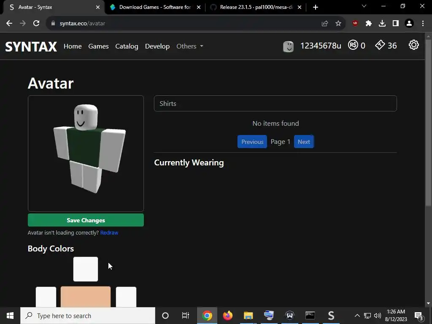This screenshot has height=324, width=432.
Task: Click the Save Changes button
Action: (86, 220)
